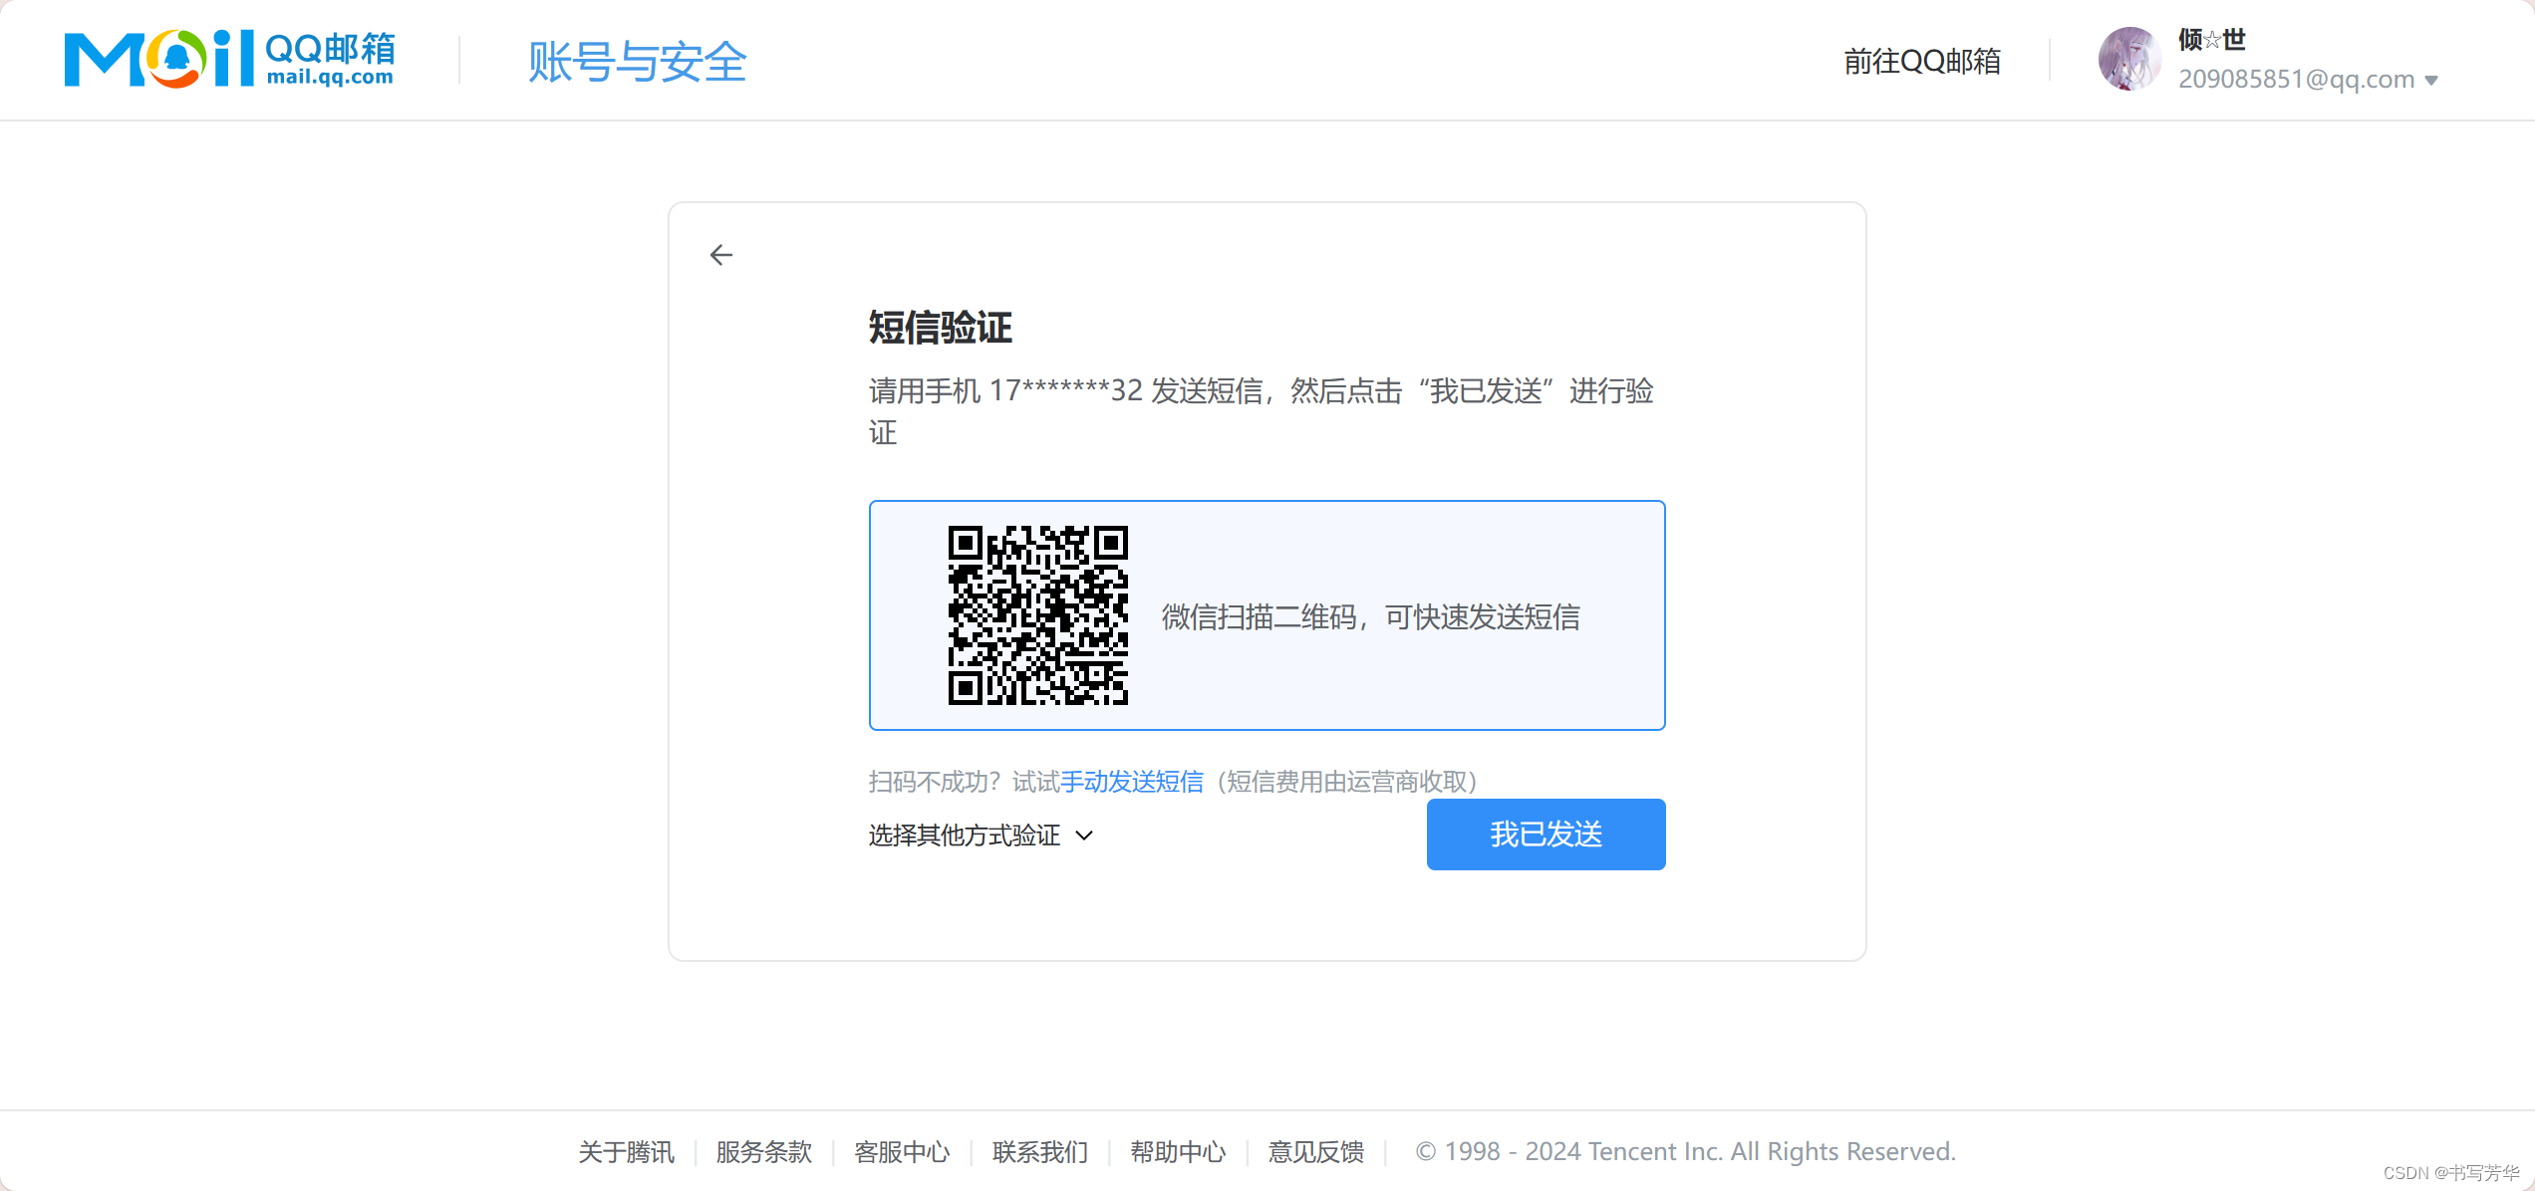Click the username 倾☆世

point(2211,39)
